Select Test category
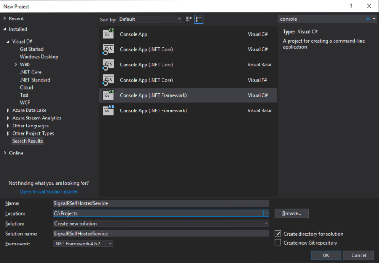This screenshot has height=263, width=379. (x=24, y=95)
